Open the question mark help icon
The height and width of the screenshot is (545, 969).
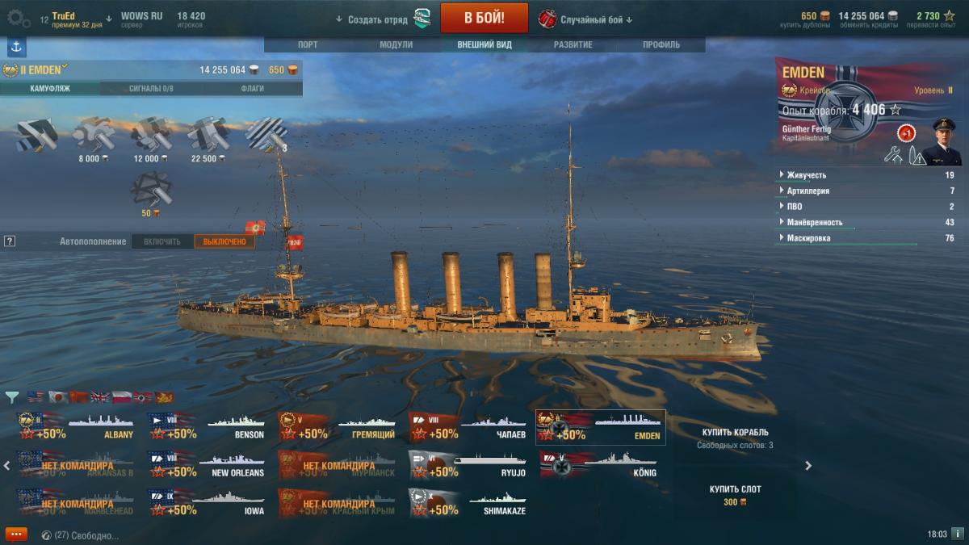pos(10,241)
